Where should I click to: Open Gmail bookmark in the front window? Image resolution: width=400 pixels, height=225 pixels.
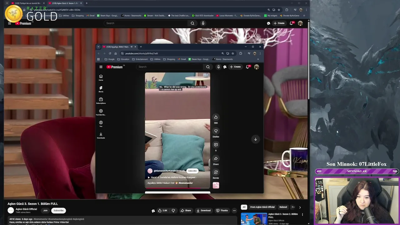click(x=182, y=59)
